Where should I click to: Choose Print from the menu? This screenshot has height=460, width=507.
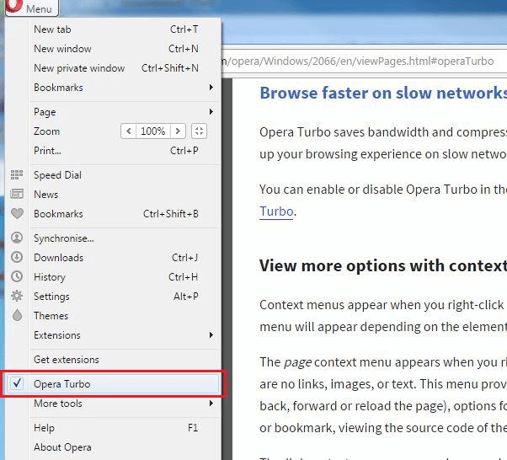pyautogui.click(x=47, y=151)
